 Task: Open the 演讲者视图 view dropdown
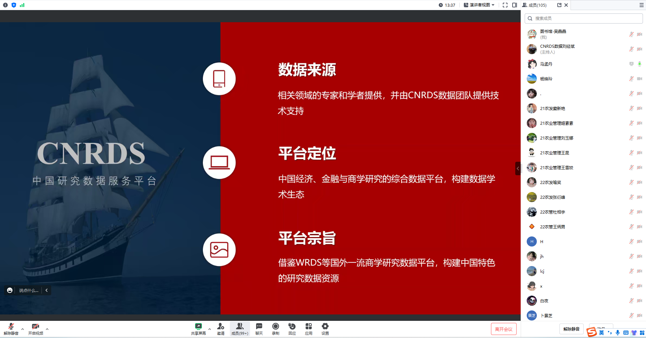point(479,5)
